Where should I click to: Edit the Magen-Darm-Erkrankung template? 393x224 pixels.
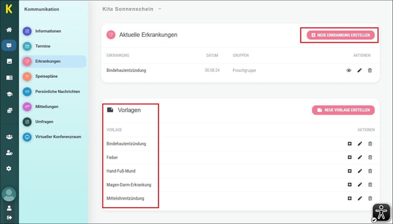360,184
